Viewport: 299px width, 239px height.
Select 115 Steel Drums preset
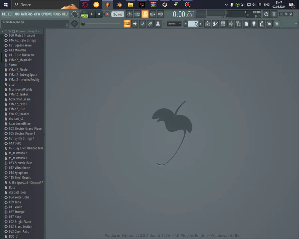tap(20, 178)
